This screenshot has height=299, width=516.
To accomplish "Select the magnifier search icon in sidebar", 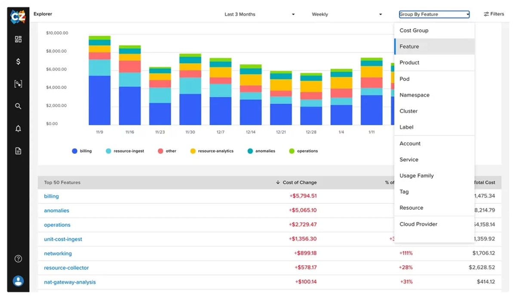I will (18, 106).
